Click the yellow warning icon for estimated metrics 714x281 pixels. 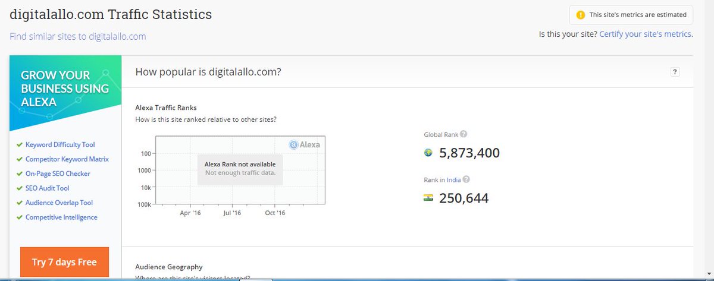click(x=581, y=15)
